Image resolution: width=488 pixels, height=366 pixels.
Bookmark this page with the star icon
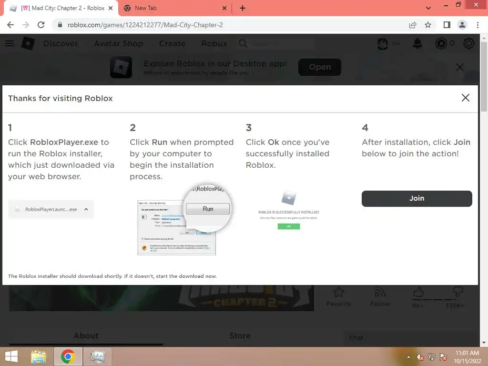428,25
